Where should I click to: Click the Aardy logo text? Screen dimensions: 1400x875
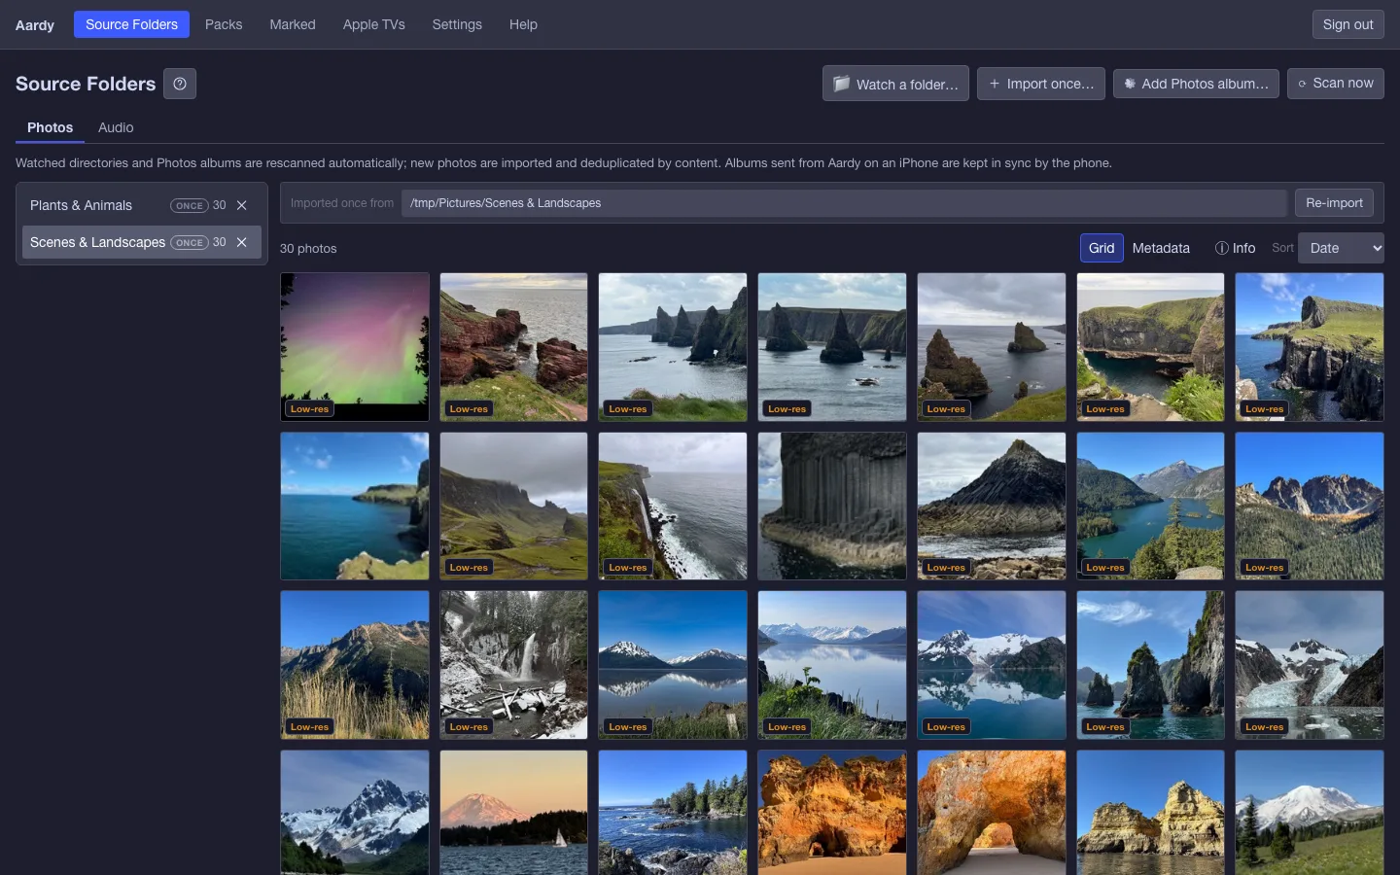(35, 25)
